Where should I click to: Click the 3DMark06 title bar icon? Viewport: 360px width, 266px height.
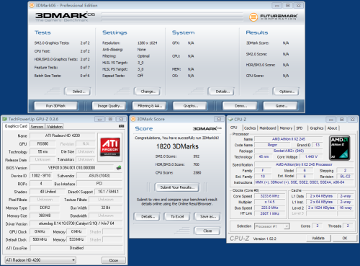click(x=32, y=5)
